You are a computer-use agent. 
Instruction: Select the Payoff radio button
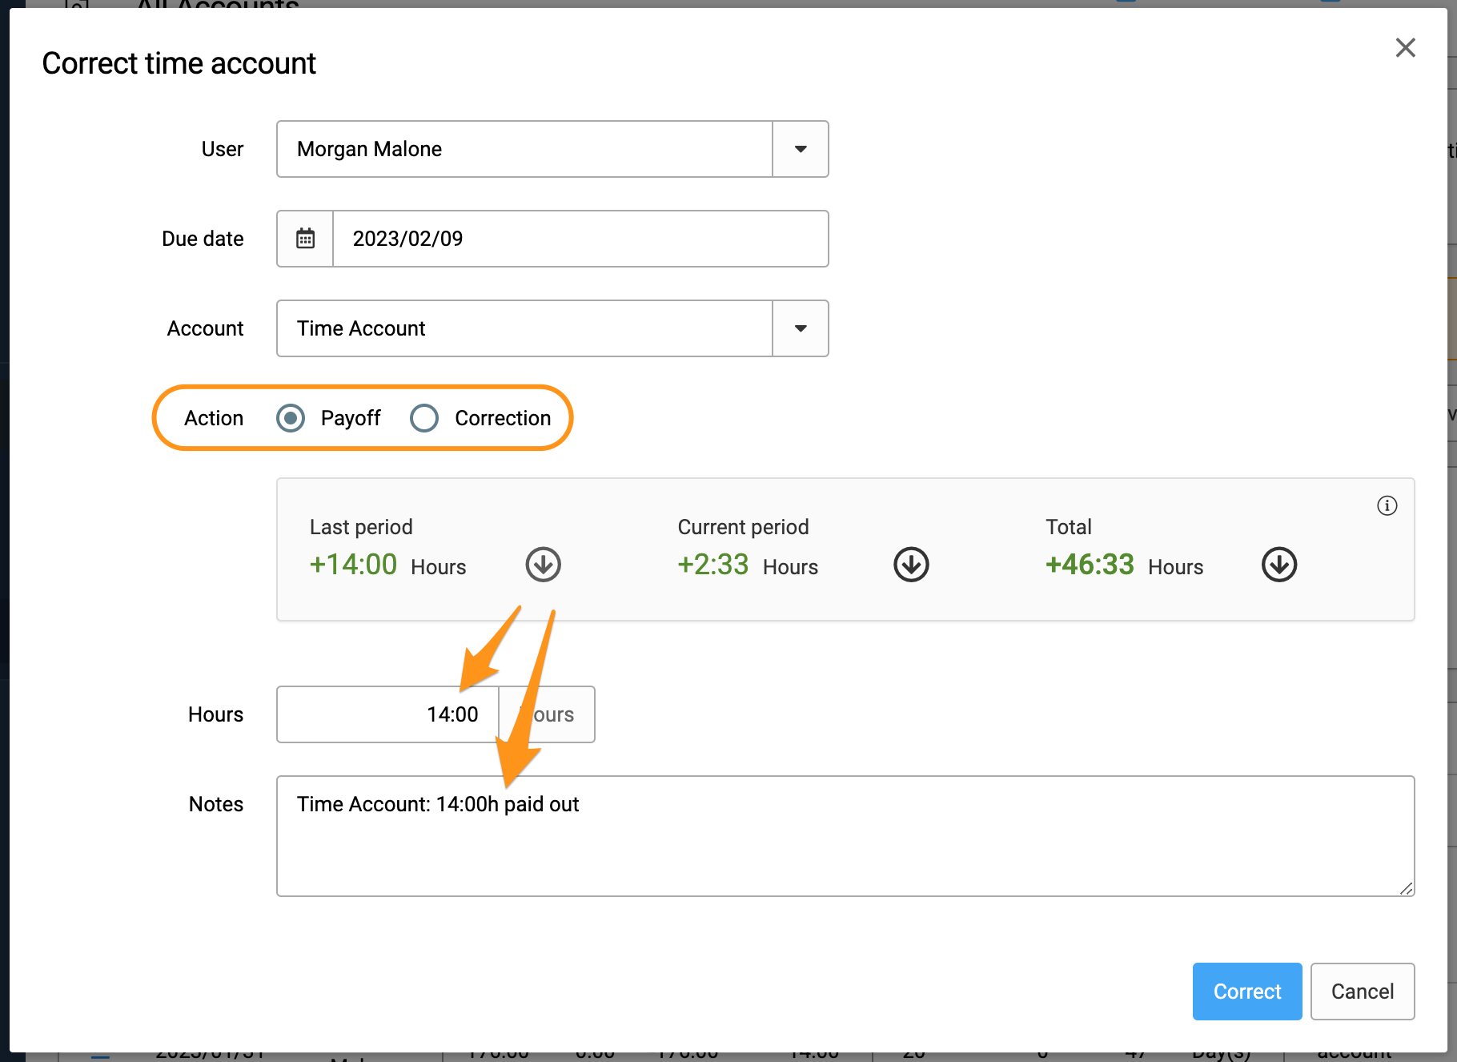pyautogui.click(x=291, y=418)
